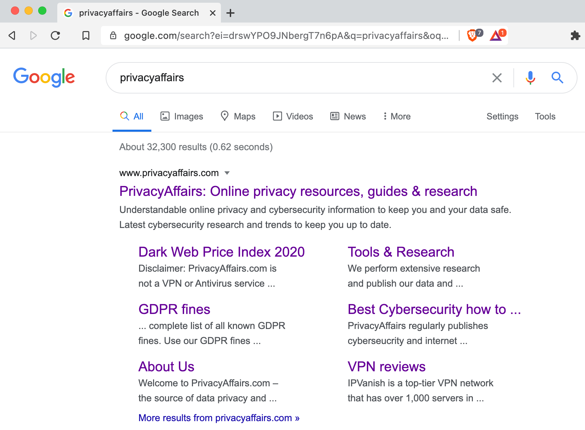Open the extensions puzzle piece icon
This screenshot has height=430, width=585.
click(x=575, y=35)
